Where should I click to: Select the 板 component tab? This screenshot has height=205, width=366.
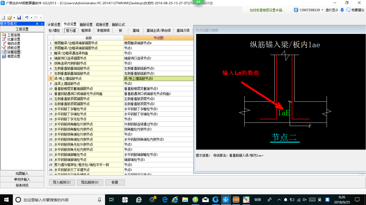[121, 30]
